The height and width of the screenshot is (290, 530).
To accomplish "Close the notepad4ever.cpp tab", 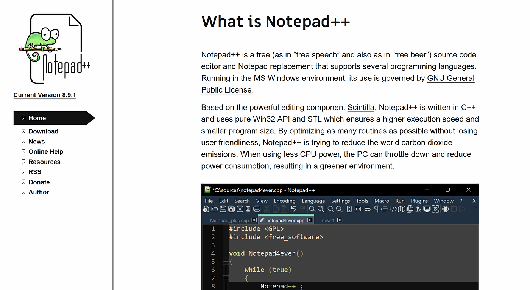I will [310, 220].
